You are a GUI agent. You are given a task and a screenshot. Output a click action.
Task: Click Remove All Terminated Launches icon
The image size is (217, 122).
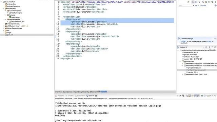(183, 96)
